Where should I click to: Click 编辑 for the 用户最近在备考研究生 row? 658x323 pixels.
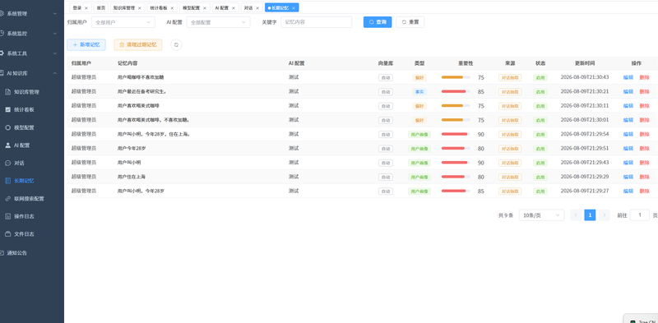click(x=628, y=91)
